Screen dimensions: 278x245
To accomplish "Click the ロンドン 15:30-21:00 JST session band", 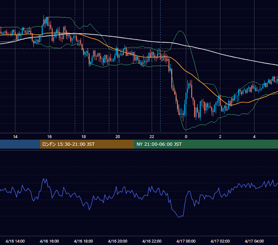I will 87,144.
